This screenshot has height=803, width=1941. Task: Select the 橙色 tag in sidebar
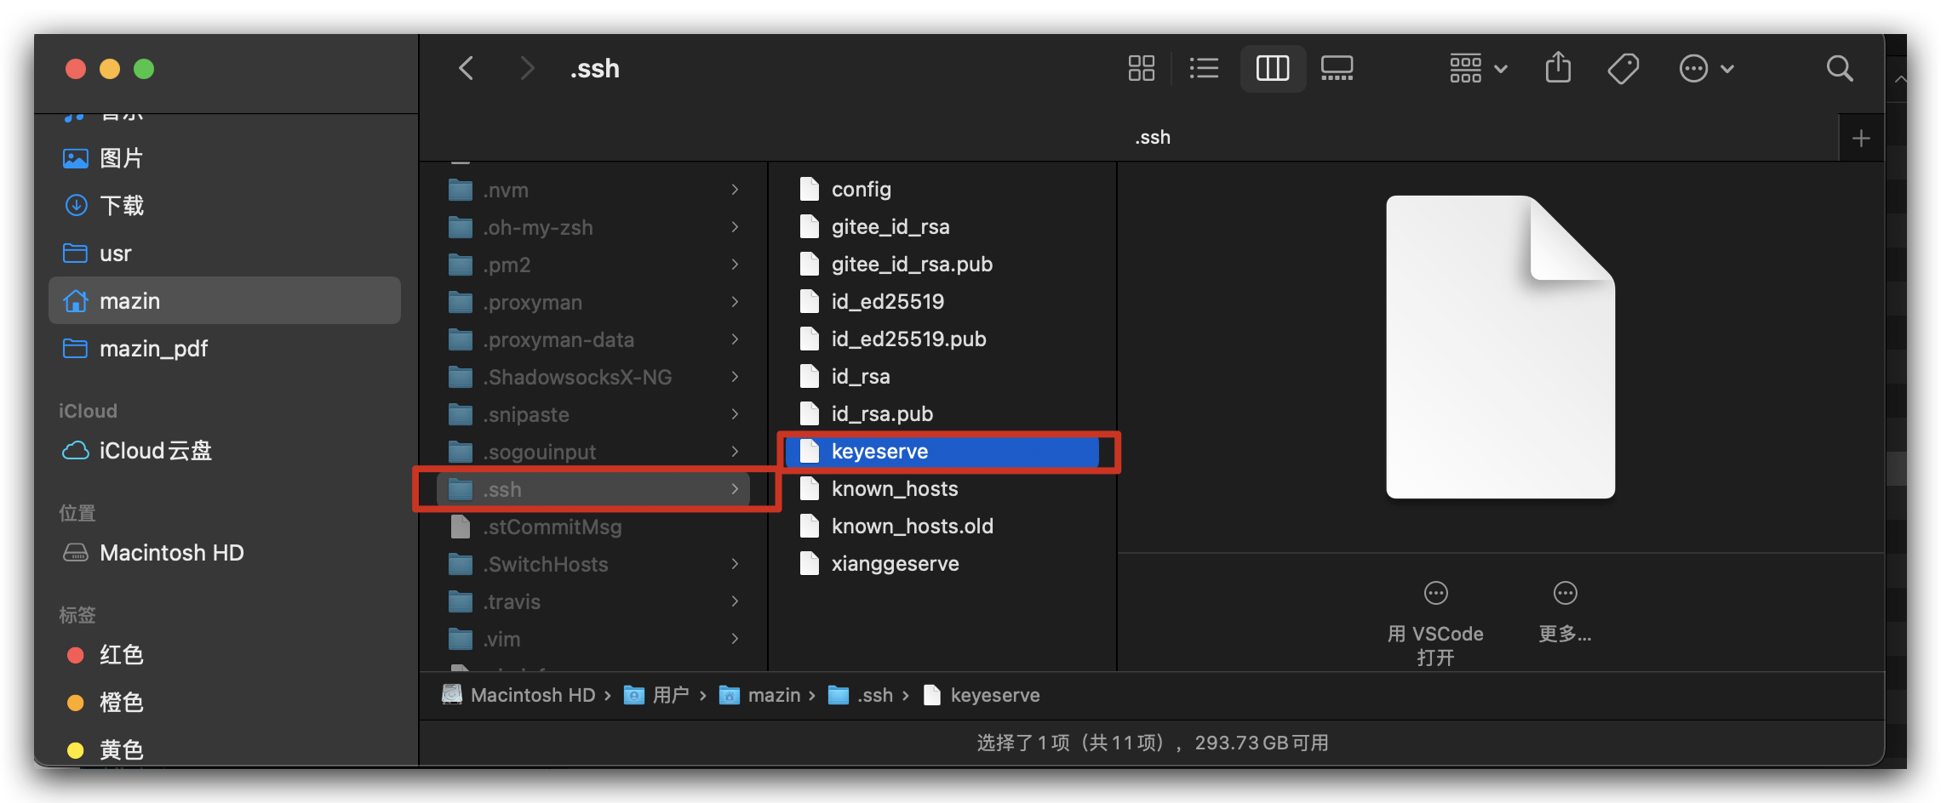pyautogui.click(x=225, y=703)
